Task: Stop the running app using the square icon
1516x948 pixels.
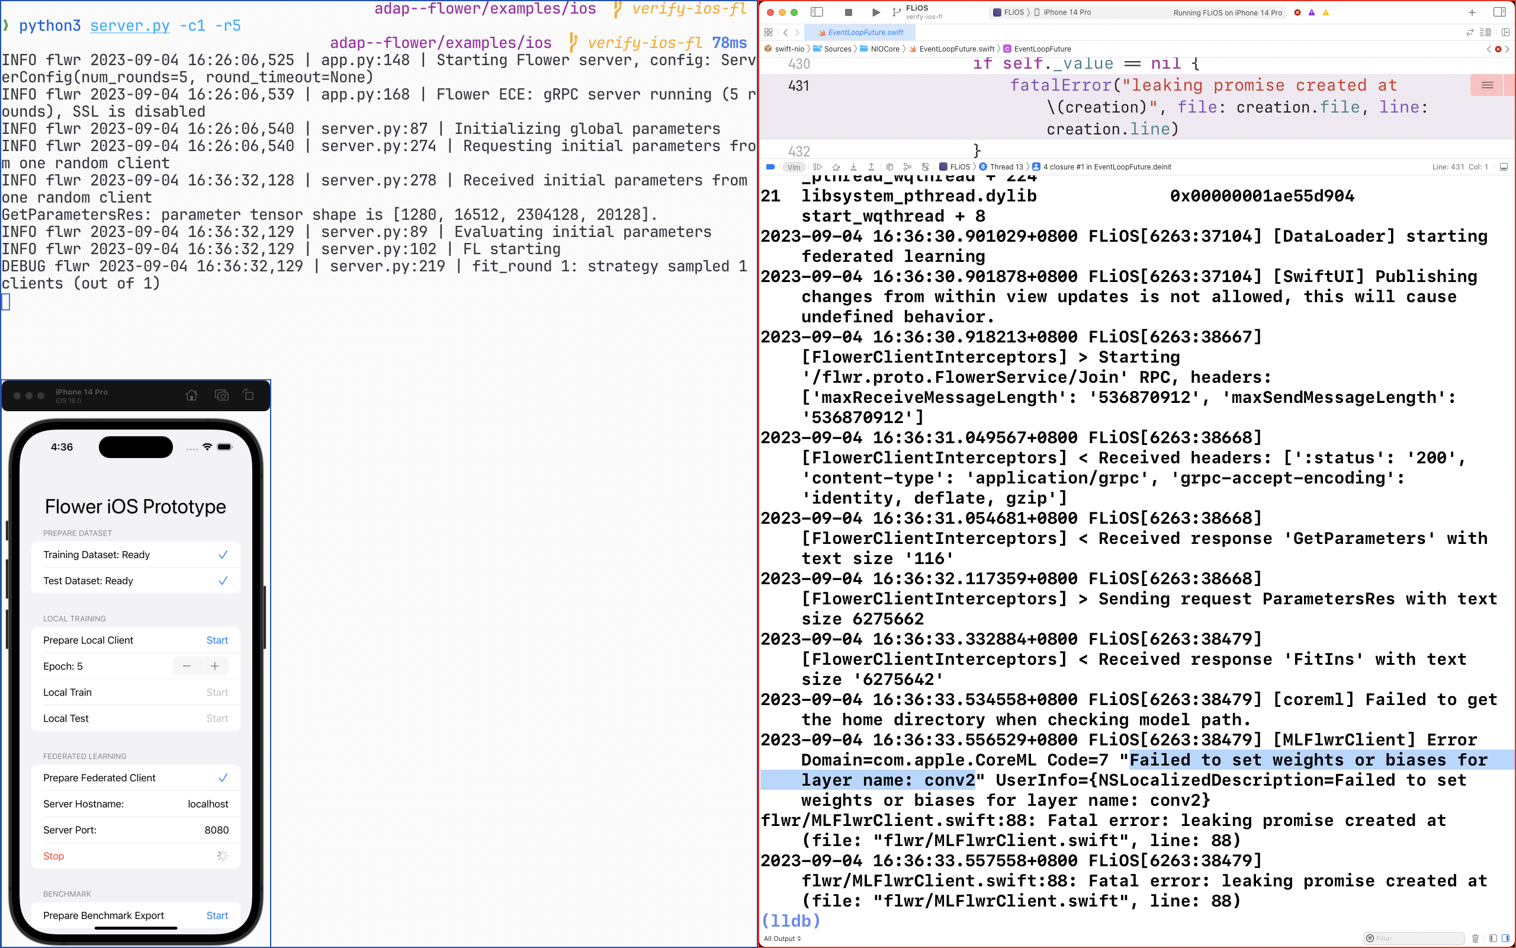Action: (x=849, y=12)
